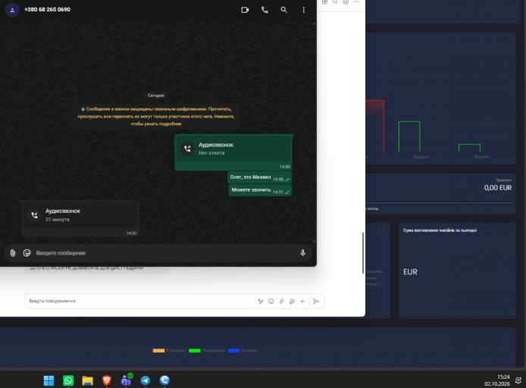Viewport: 526px width, 388px height.
Task: Click the 'Сегодня' date chip
Action: pos(156,95)
